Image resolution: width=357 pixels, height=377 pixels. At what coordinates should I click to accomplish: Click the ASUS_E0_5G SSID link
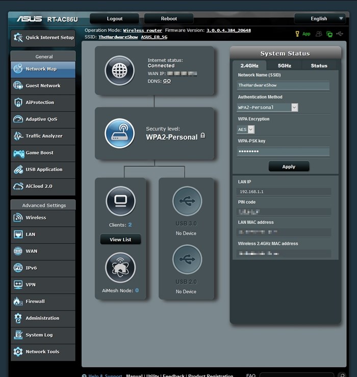[x=154, y=37]
